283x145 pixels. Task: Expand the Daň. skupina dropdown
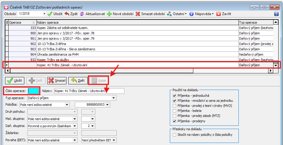tap(75, 126)
